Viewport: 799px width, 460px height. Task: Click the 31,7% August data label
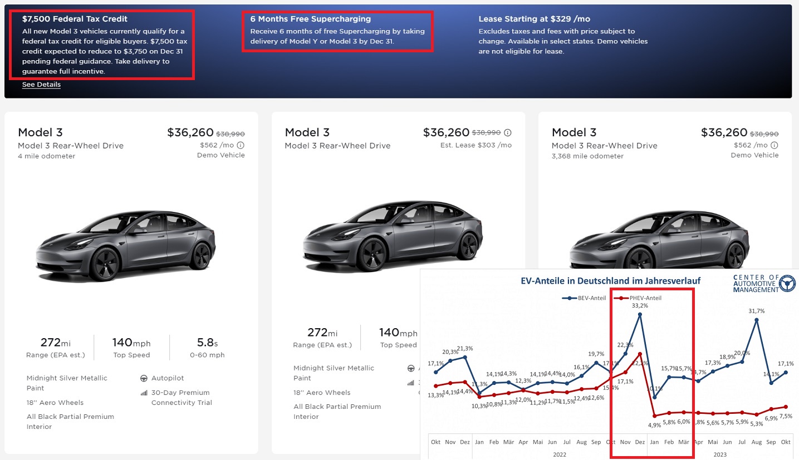click(x=757, y=311)
